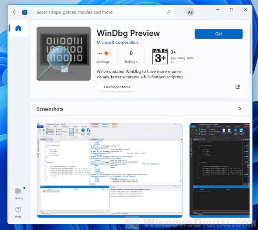This screenshot has width=258, height=230.
Task: Expand the Screenshots section chevron
Action: click(x=240, y=109)
